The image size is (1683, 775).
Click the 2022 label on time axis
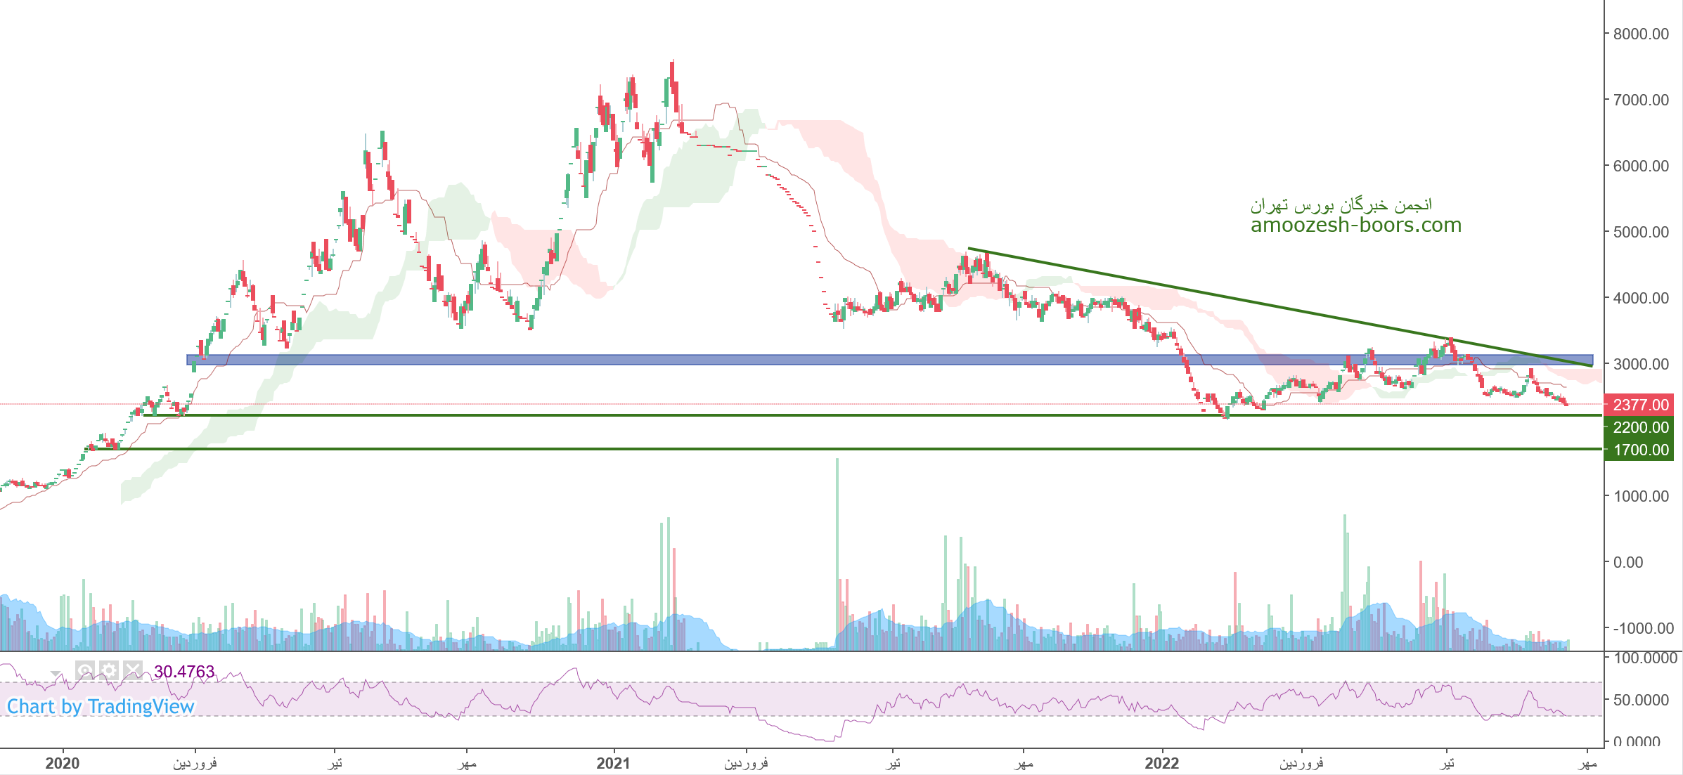(1161, 763)
